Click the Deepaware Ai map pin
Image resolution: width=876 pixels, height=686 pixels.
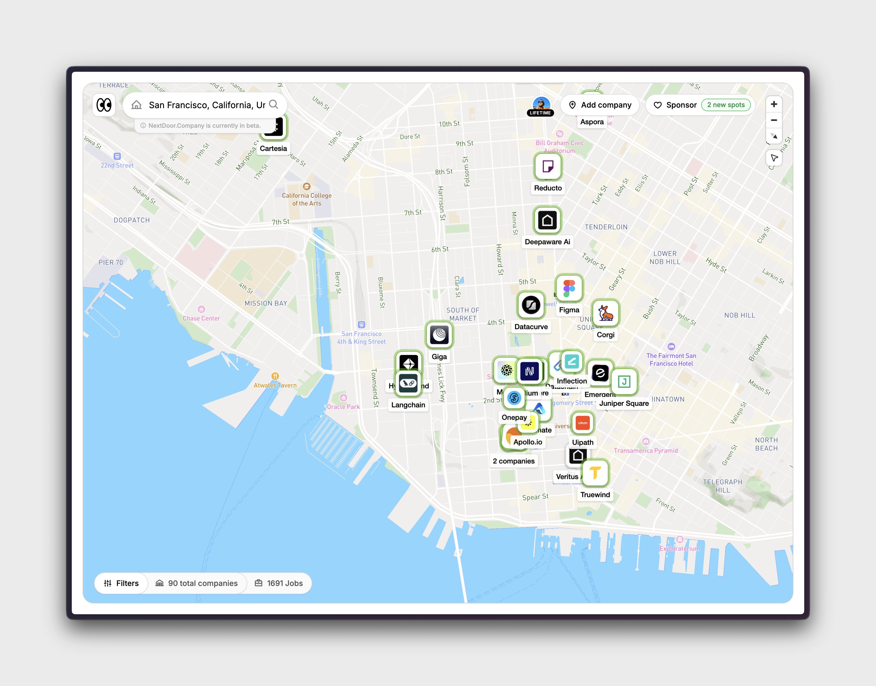(547, 220)
